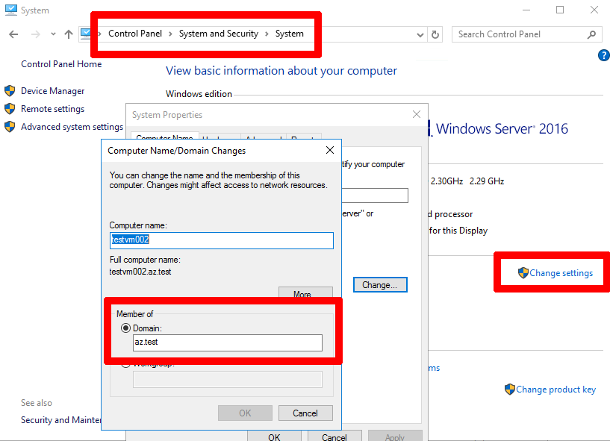The width and height of the screenshot is (610, 441).
Task: Expand chevron after Control Panel breadcrumb
Action: [170, 34]
